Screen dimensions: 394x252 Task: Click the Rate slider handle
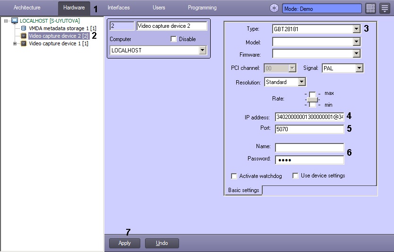click(312, 100)
